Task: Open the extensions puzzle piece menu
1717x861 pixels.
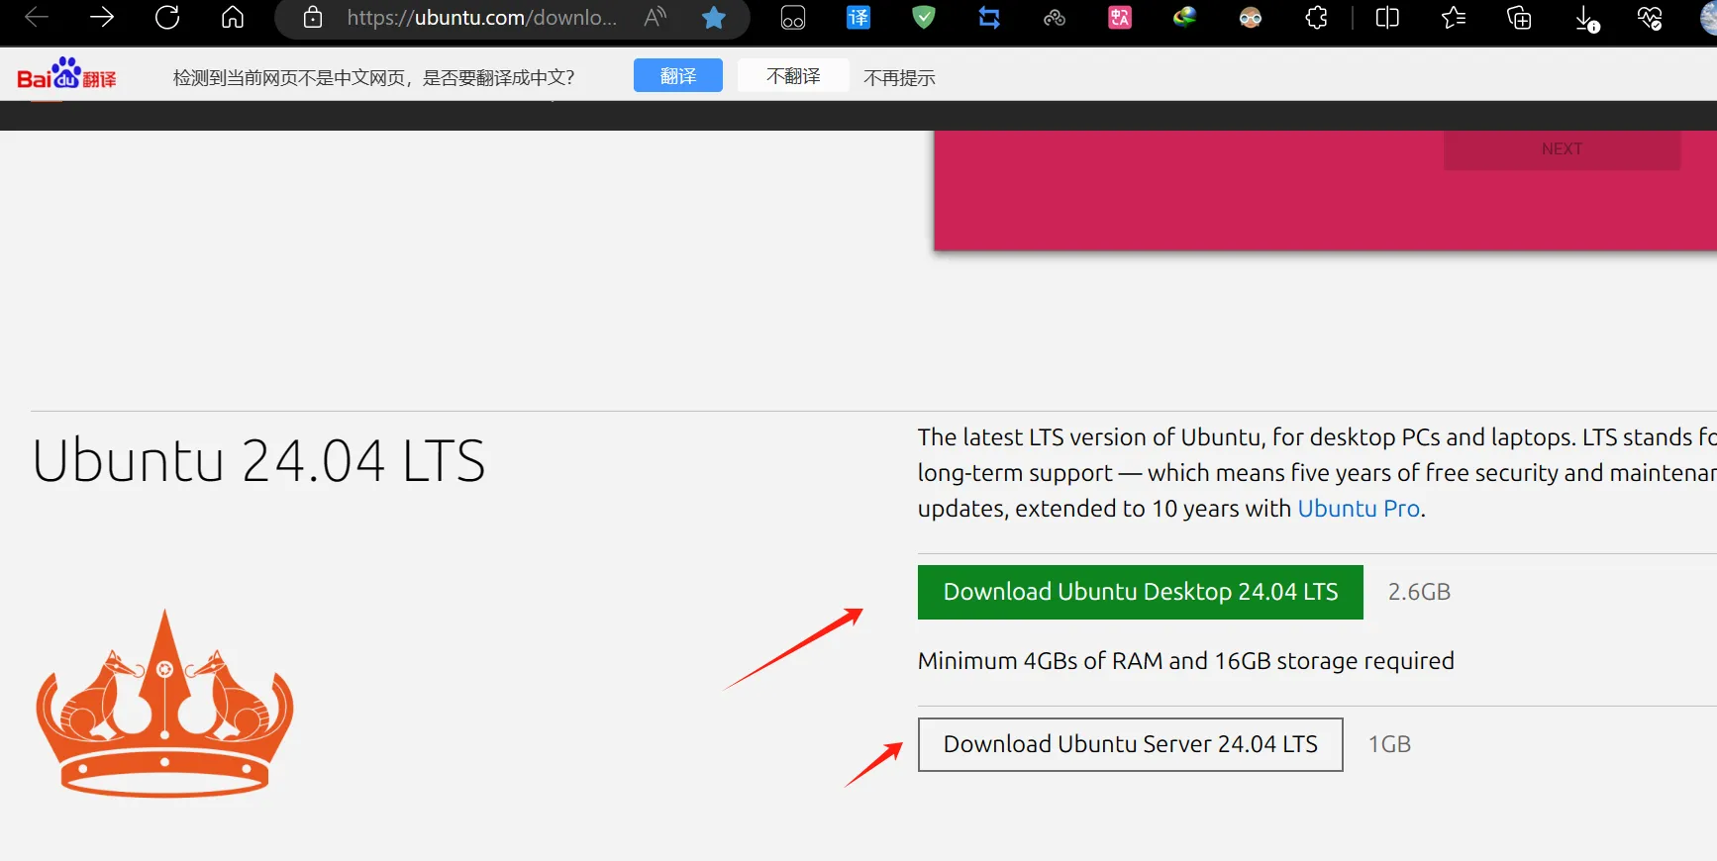Action: pyautogui.click(x=1316, y=18)
